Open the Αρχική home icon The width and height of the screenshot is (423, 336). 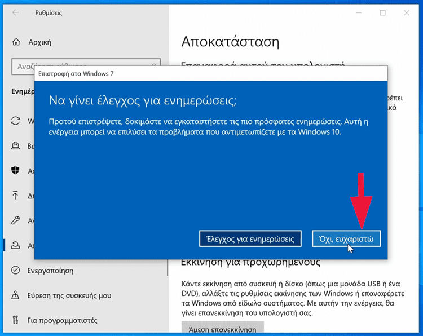(16, 42)
